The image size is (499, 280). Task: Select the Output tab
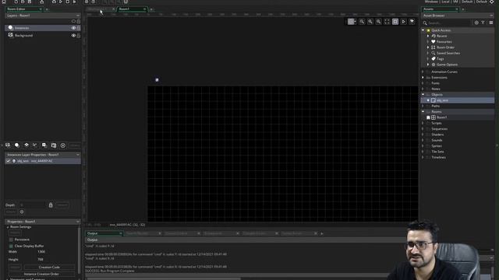[104, 233]
